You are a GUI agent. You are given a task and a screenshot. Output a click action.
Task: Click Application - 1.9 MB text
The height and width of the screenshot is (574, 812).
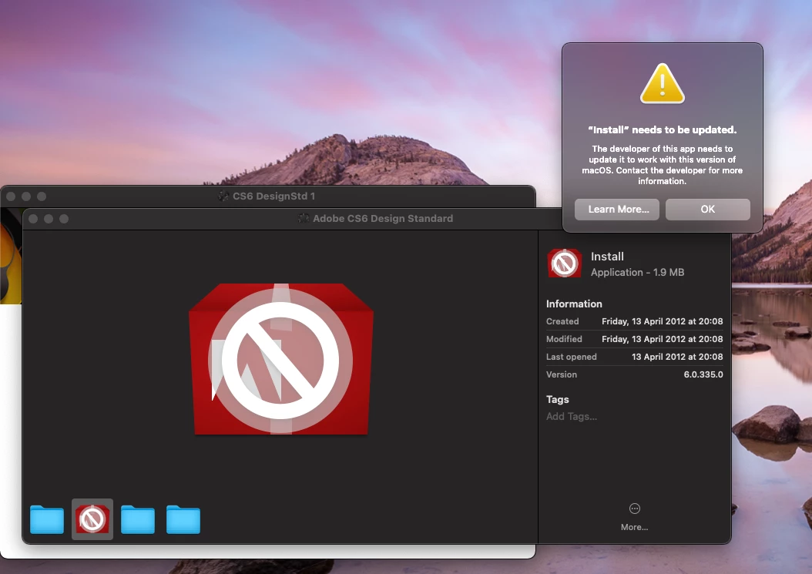(637, 273)
